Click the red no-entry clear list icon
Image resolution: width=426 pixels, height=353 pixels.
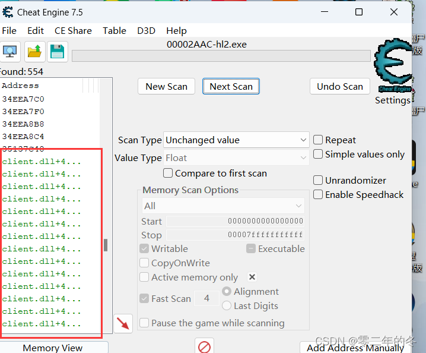204,346
